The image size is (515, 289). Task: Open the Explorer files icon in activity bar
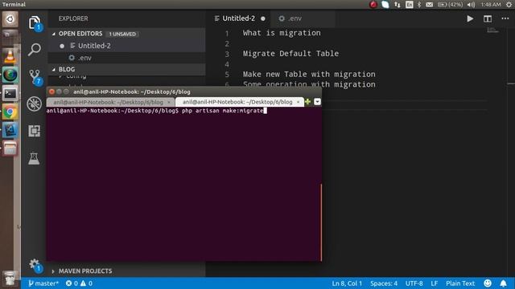point(35,22)
